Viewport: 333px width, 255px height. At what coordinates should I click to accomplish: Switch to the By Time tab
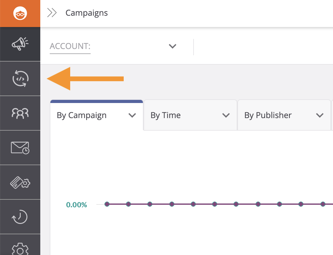[x=166, y=115]
